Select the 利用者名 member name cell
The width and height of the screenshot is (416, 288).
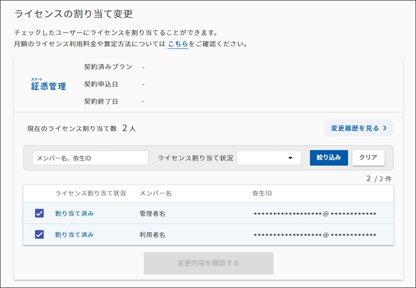pos(152,235)
